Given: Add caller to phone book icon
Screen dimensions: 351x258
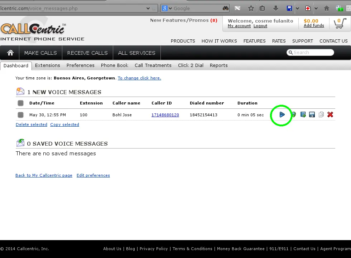Looking at the screenshot, I should tap(303, 115).
